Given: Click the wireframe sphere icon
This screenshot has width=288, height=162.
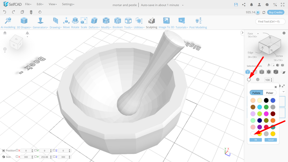Looking at the screenshot, I should [258, 79].
